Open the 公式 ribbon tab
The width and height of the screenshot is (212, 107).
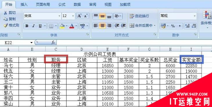(x=62, y=5)
